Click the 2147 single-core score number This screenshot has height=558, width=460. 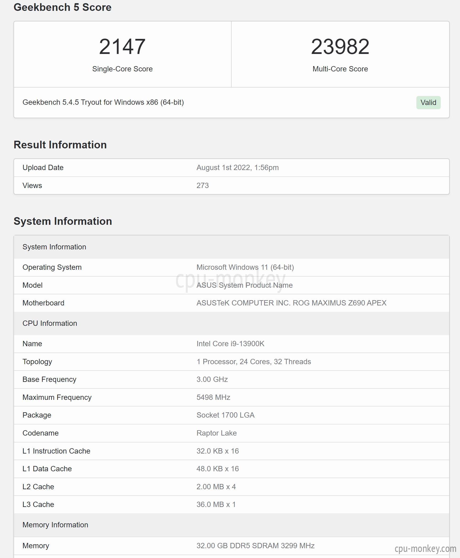point(122,47)
